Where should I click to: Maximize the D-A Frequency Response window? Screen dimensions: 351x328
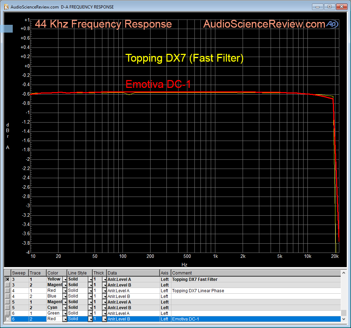click(x=329, y=7)
